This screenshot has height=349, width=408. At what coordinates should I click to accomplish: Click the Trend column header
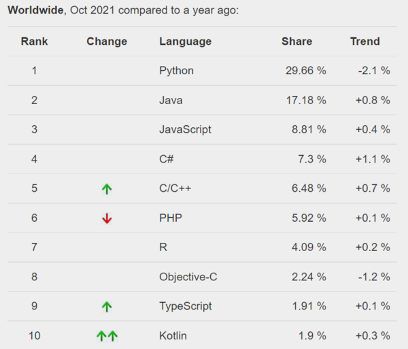[365, 41]
